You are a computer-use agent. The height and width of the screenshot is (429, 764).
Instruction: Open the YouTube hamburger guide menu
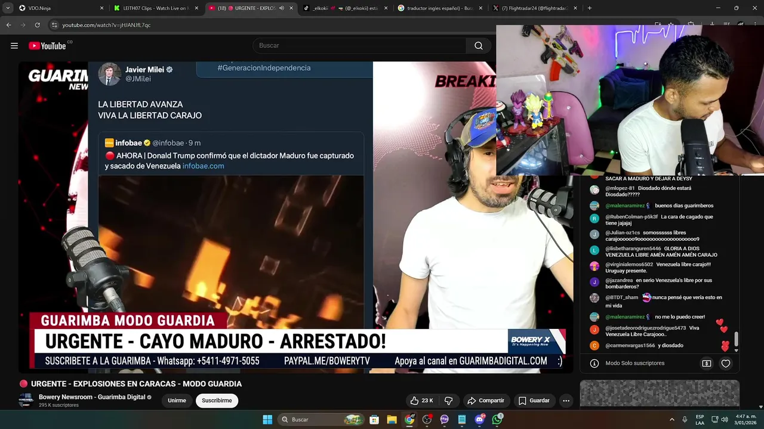click(14, 46)
